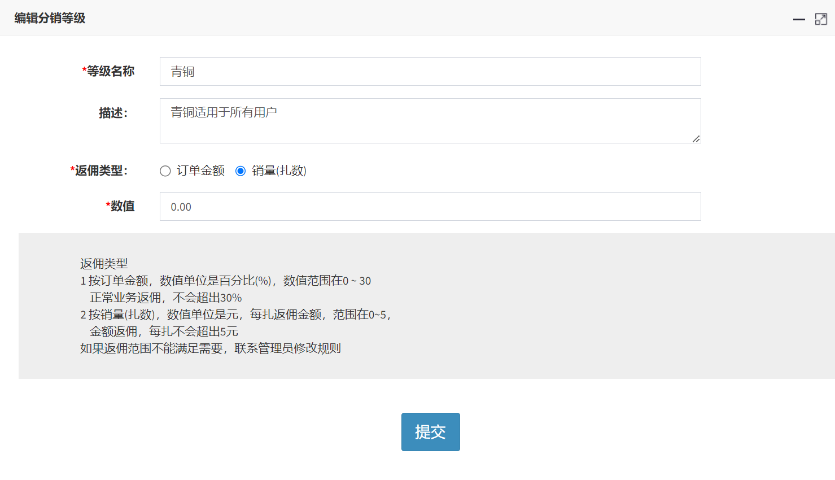Minimize the 编辑分销等级 dialog
The width and height of the screenshot is (835, 480).
tap(798, 19)
